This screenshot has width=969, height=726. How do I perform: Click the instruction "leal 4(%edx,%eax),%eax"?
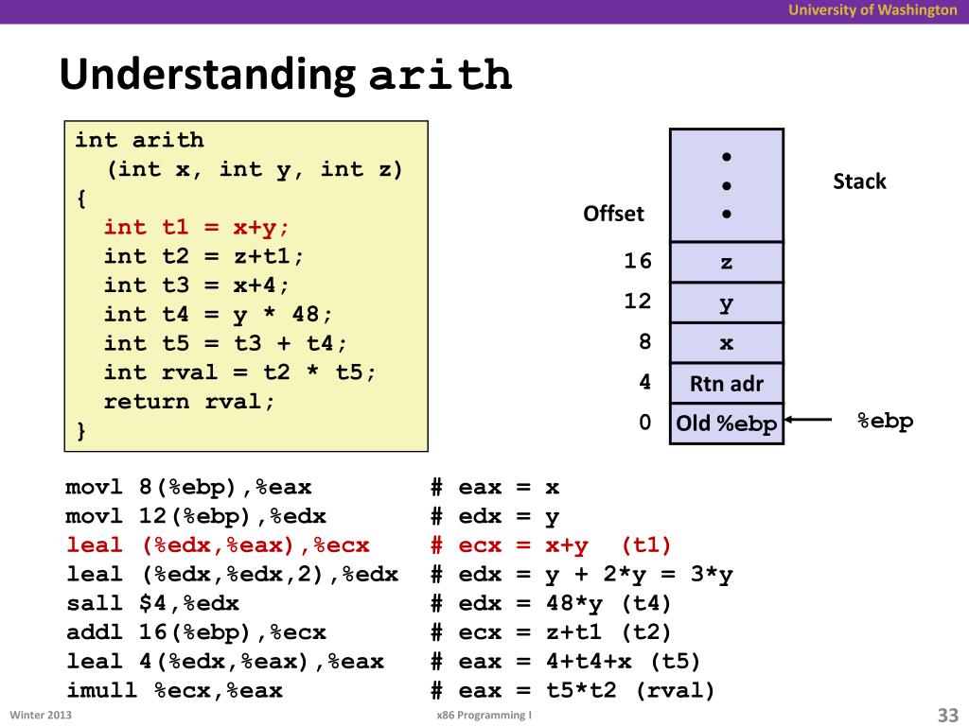225,662
